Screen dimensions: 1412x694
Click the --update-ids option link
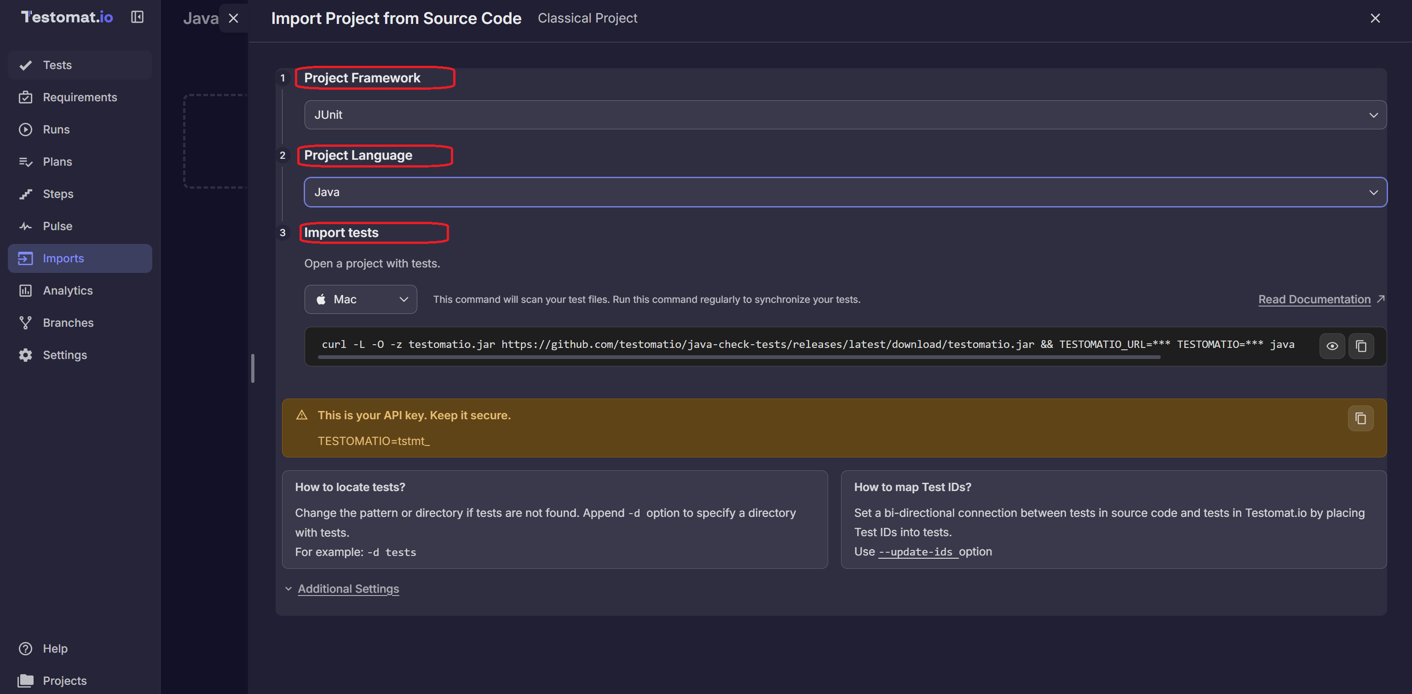tap(917, 552)
